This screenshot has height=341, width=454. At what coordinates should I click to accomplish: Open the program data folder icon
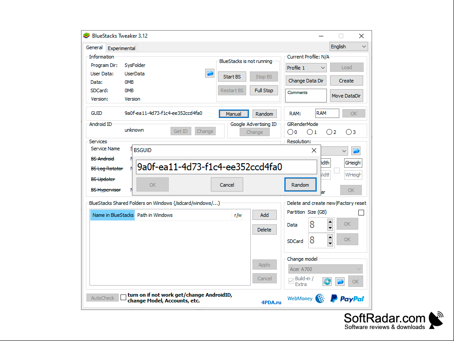(210, 73)
